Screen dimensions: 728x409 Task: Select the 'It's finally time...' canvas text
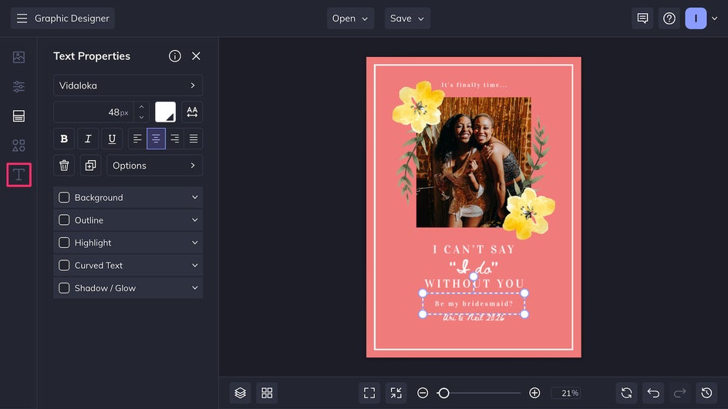coord(474,85)
